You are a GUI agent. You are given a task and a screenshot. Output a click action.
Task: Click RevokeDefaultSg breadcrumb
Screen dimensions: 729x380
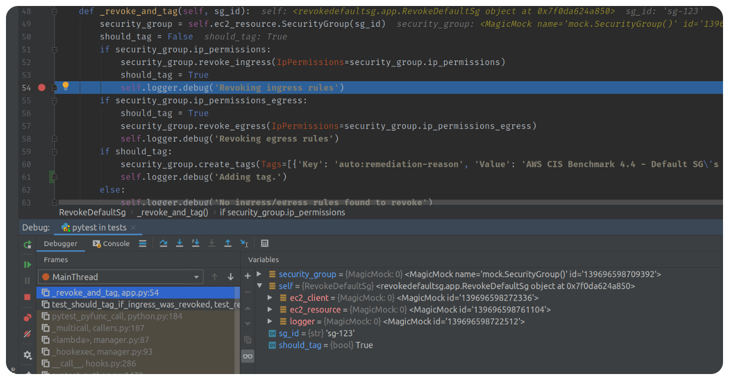pos(92,212)
